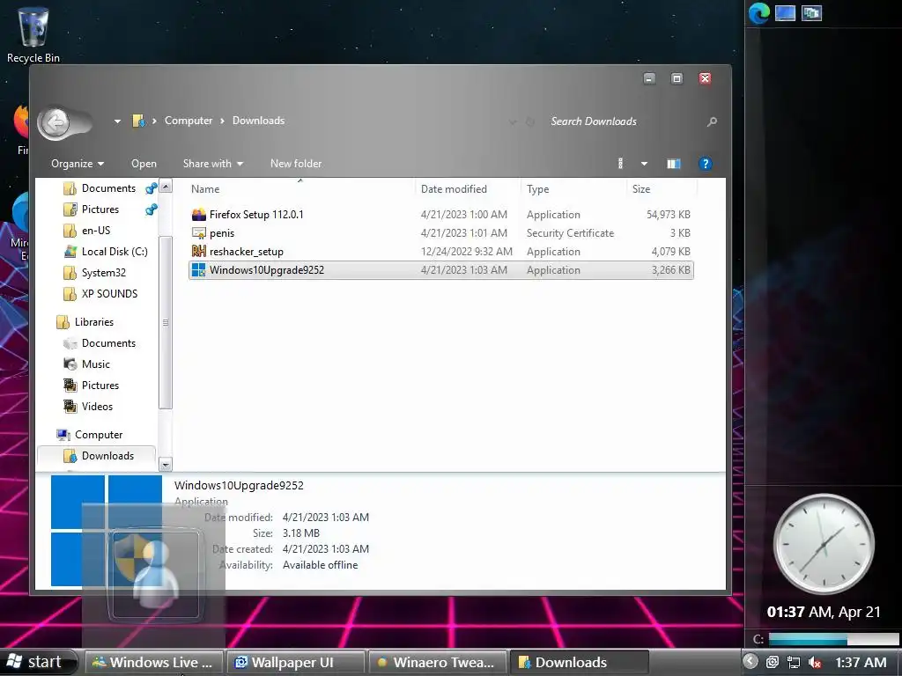Toggle the preview pane icon

(x=674, y=164)
